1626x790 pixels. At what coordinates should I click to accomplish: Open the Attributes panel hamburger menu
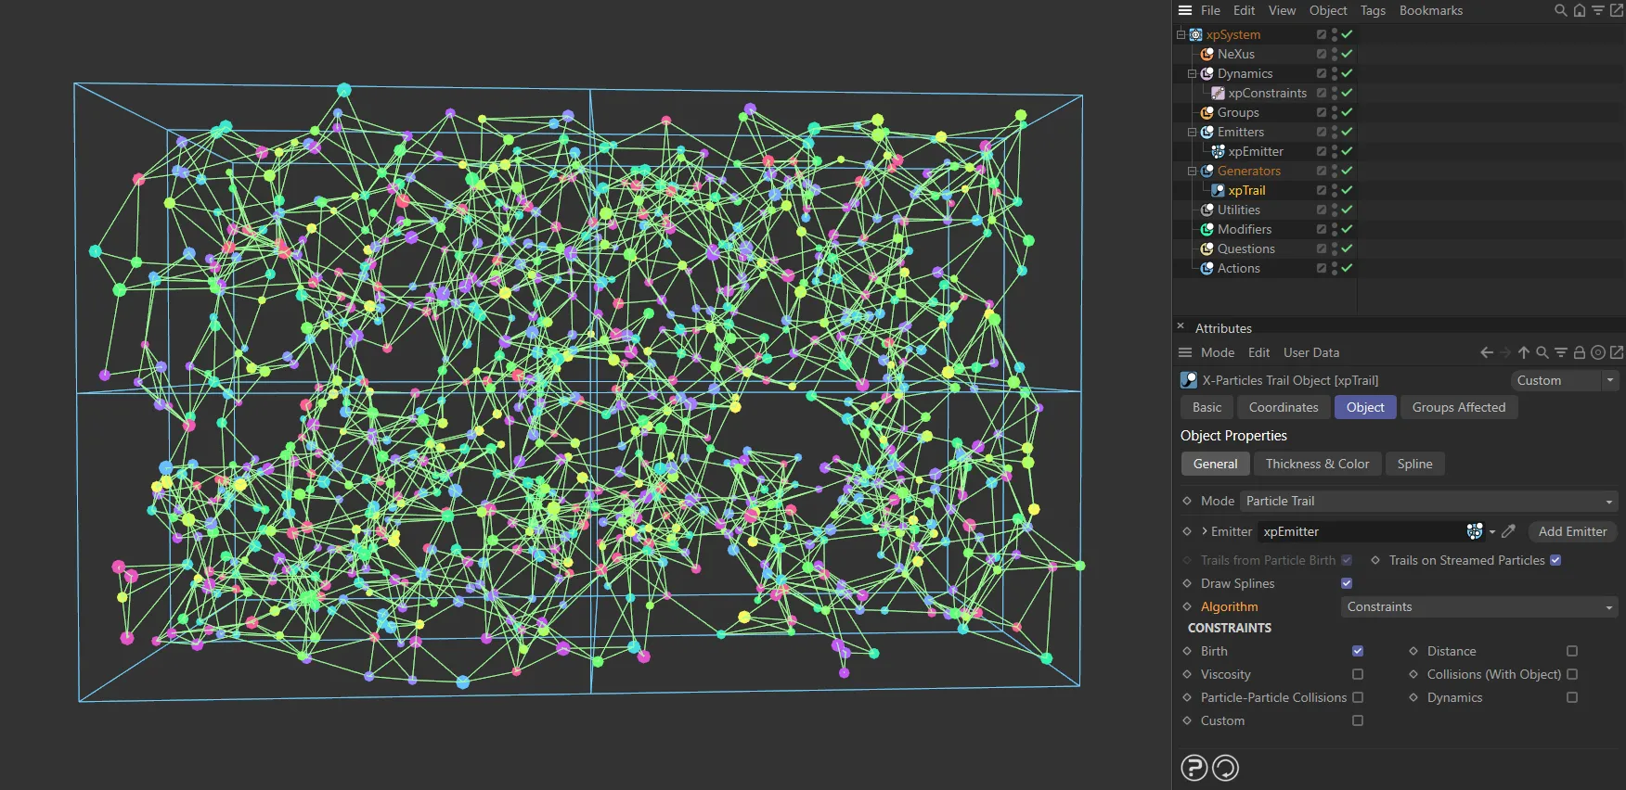click(x=1185, y=352)
